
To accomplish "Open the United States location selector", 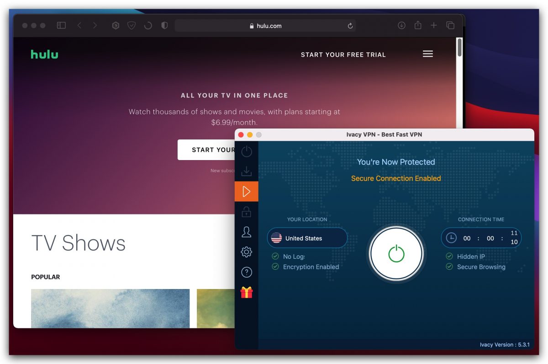I will 307,238.
